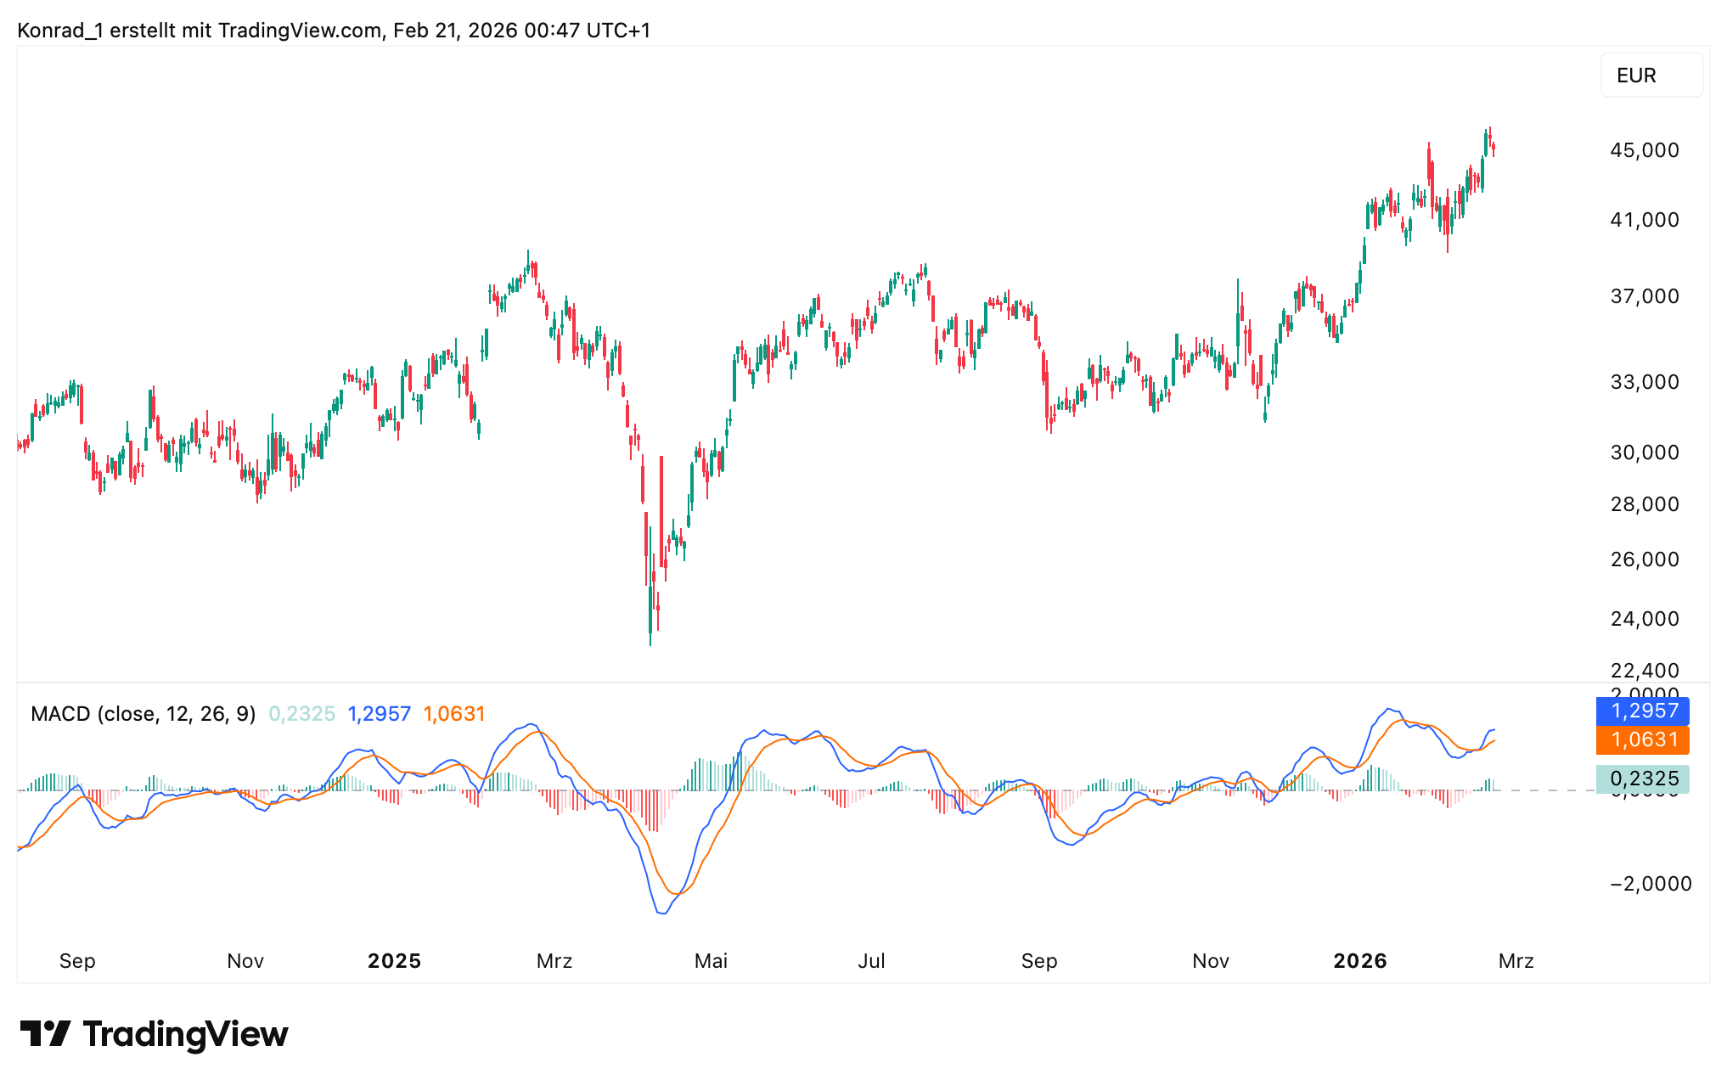Select the MACD (close, 12, 26, 9) legend
This screenshot has height=1085, width=1727.
coord(143,714)
